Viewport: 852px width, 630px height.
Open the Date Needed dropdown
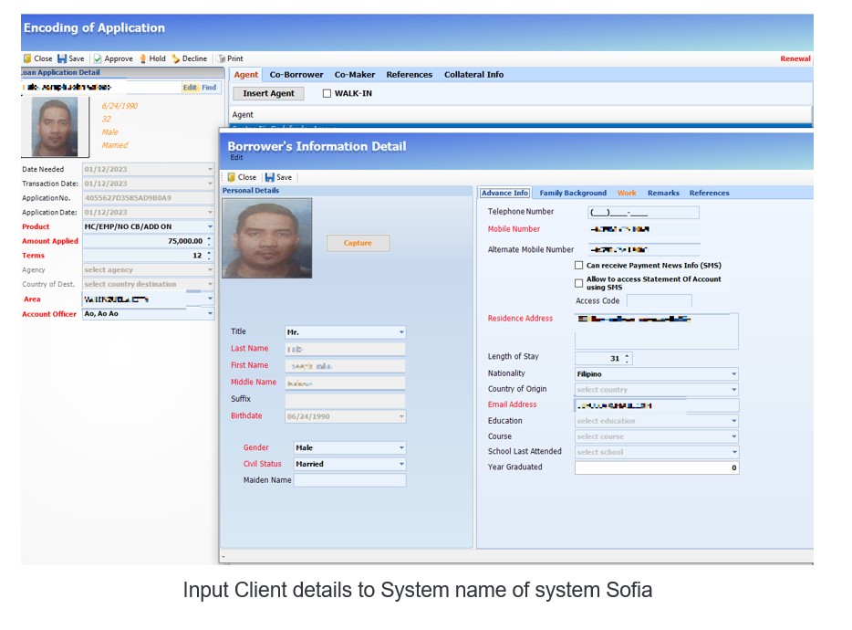pyautogui.click(x=210, y=169)
